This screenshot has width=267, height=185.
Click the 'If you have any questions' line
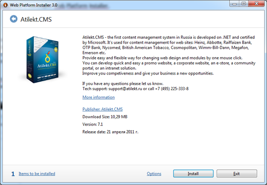[123, 84]
